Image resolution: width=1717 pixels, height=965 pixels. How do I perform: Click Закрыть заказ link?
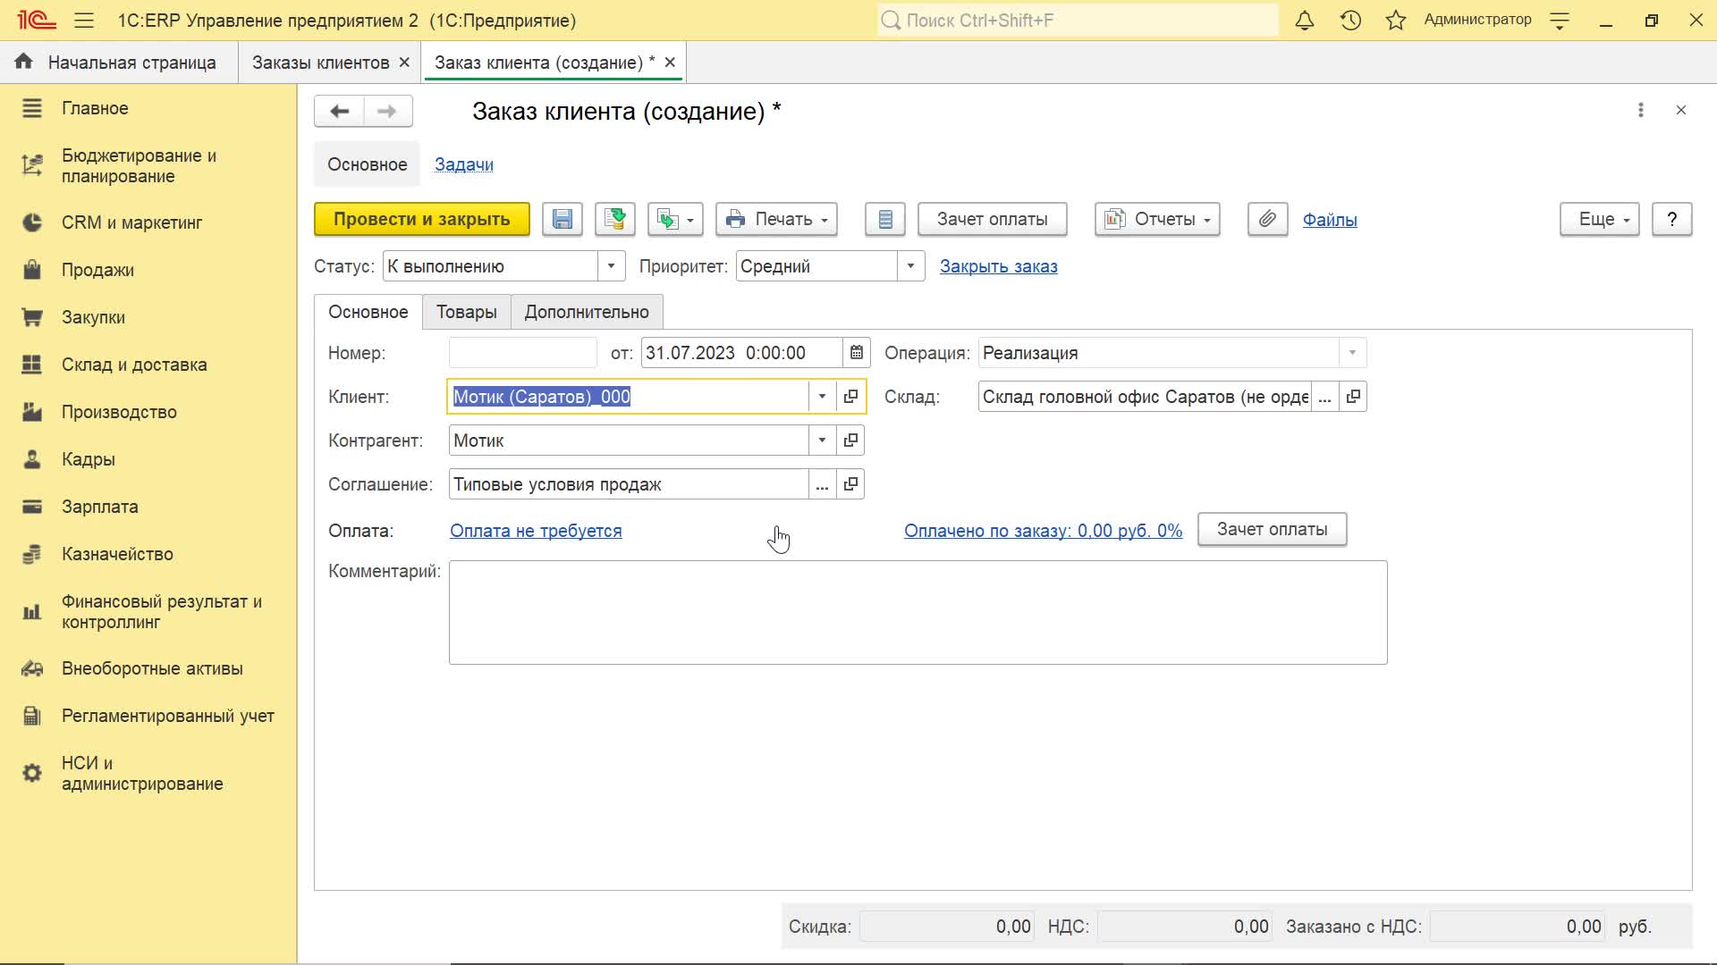(998, 266)
